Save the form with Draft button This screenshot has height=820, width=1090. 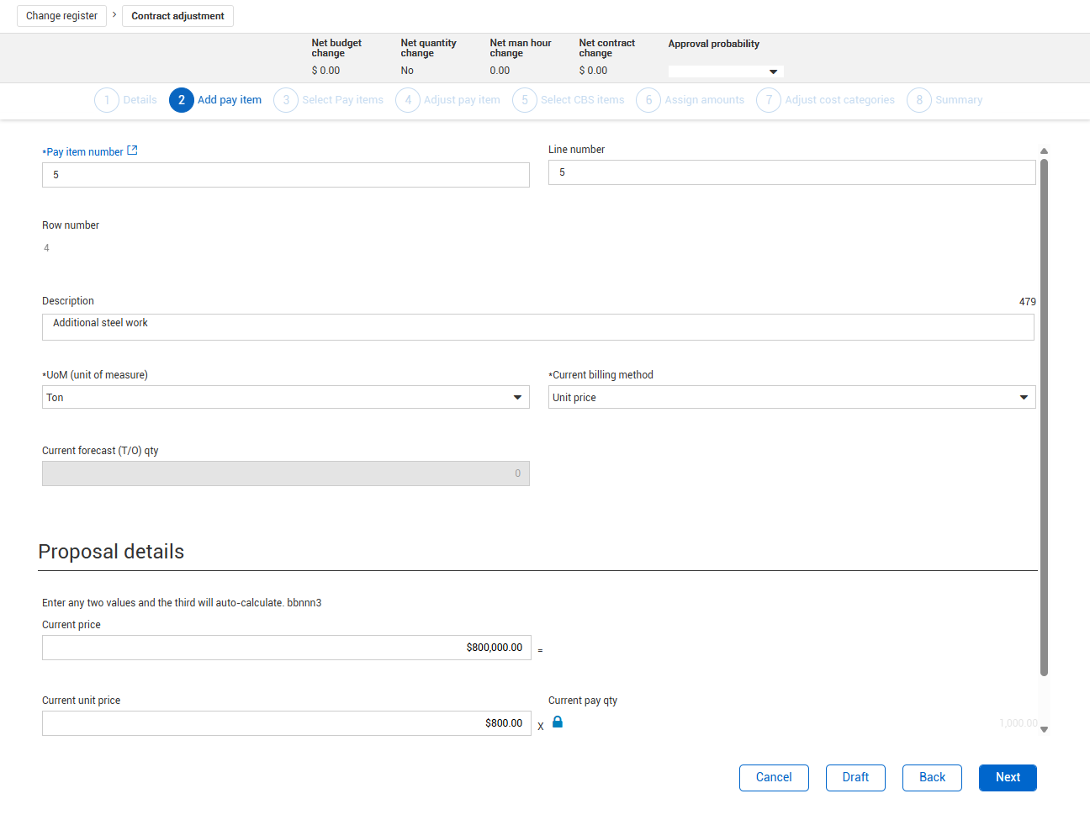(x=855, y=778)
